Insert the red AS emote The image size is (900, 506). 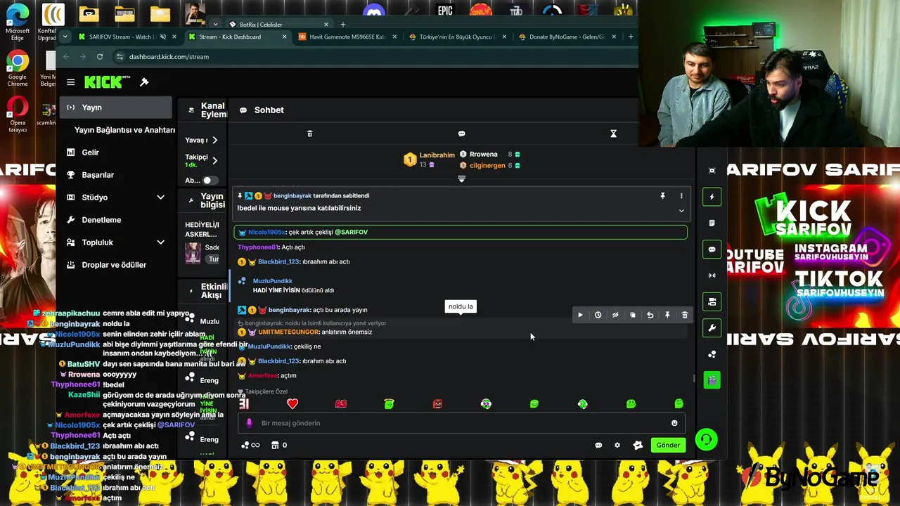coord(340,403)
